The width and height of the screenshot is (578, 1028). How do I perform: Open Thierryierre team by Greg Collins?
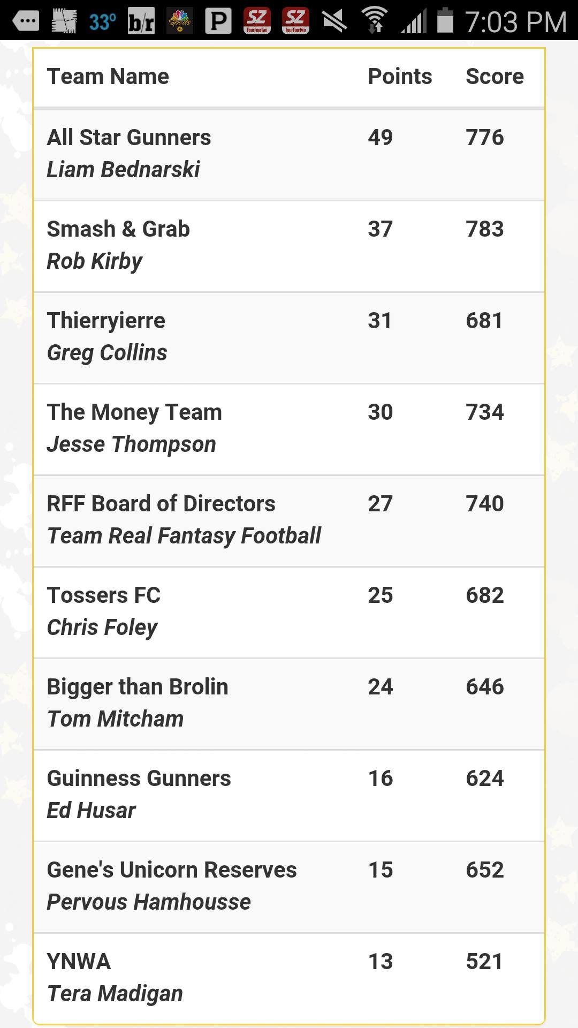(289, 338)
